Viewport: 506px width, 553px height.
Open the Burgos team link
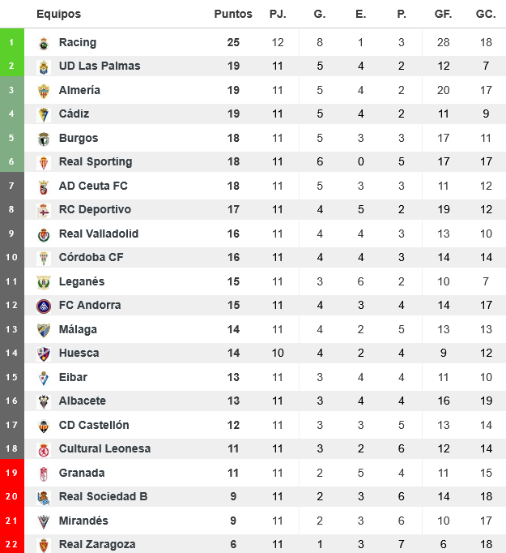(x=79, y=138)
